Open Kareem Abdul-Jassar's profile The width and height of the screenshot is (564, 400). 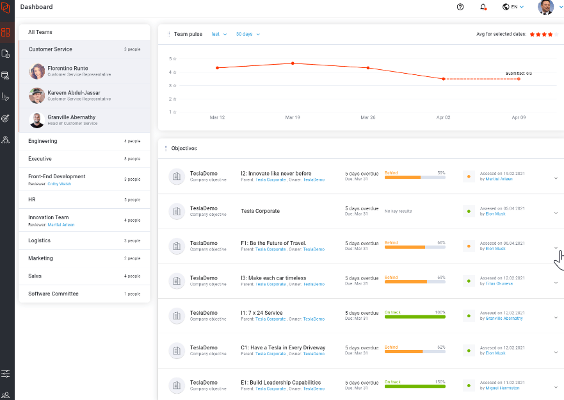click(84, 96)
